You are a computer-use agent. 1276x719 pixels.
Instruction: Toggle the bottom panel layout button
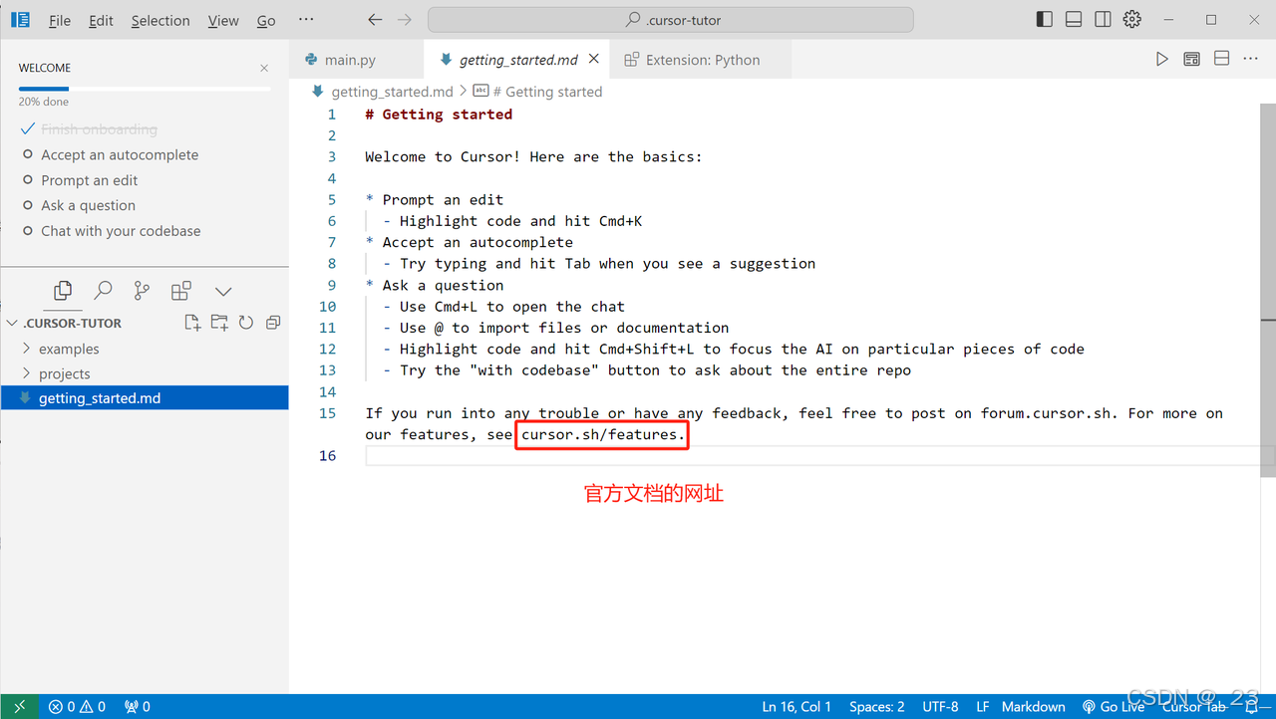click(1074, 20)
